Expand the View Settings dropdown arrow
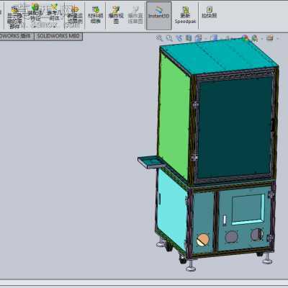This screenshot has width=288, height=288. click(x=278, y=38)
